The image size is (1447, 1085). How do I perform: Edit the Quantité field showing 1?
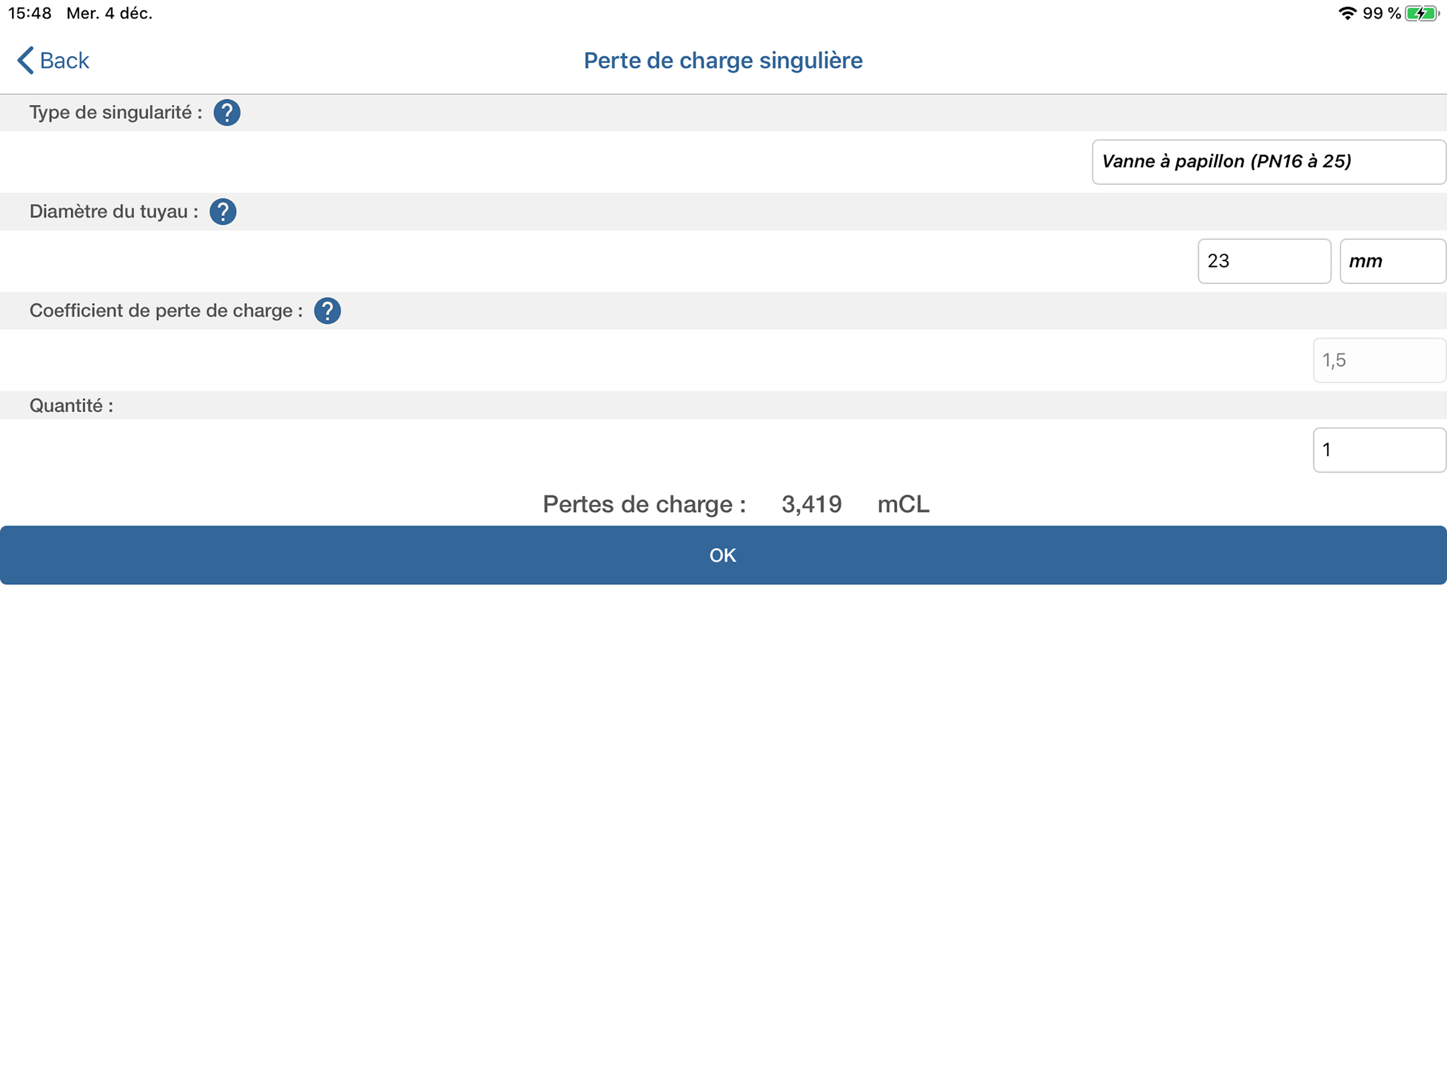tap(1379, 450)
